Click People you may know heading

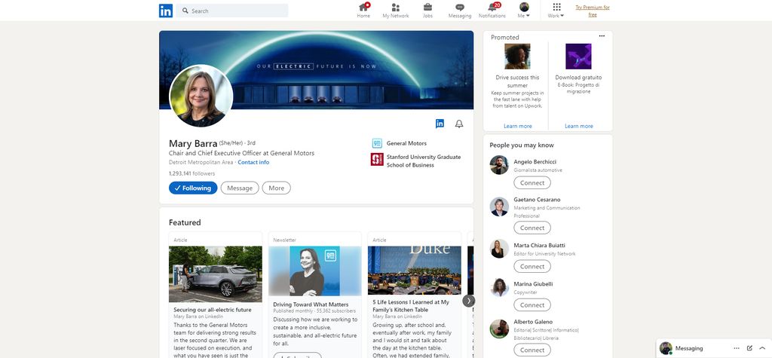pyautogui.click(x=522, y=145)
